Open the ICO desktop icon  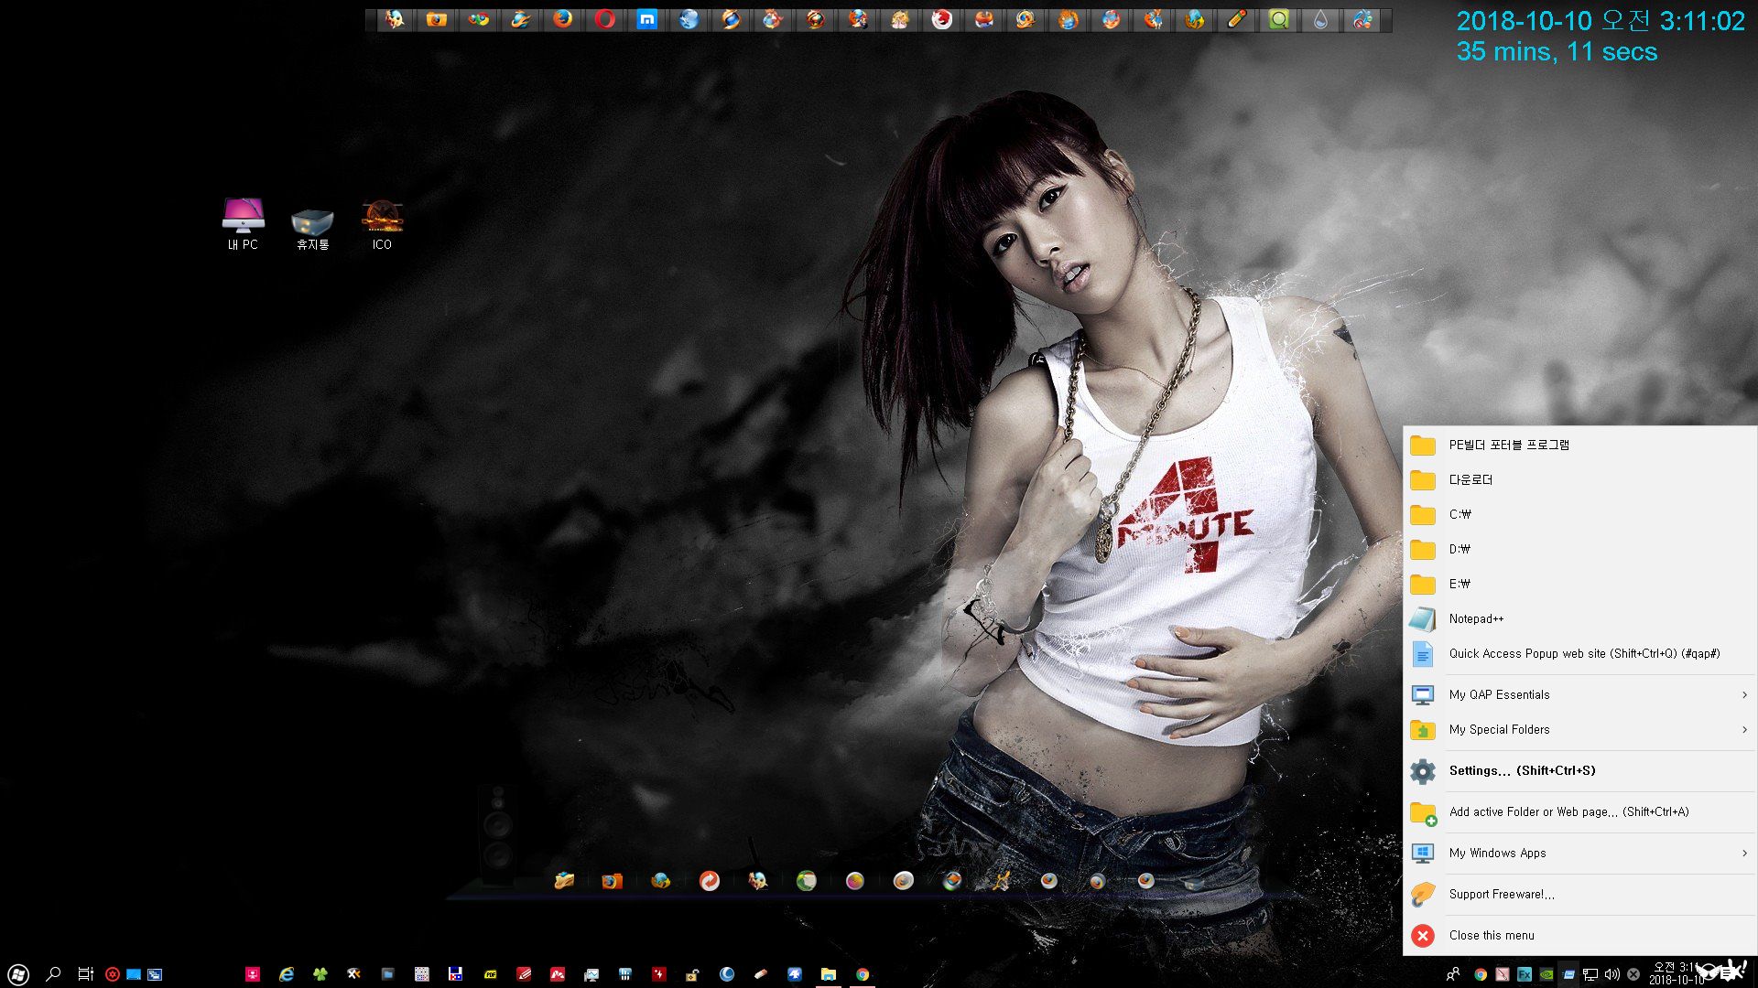pyautogui.click(x=382, y=224)
